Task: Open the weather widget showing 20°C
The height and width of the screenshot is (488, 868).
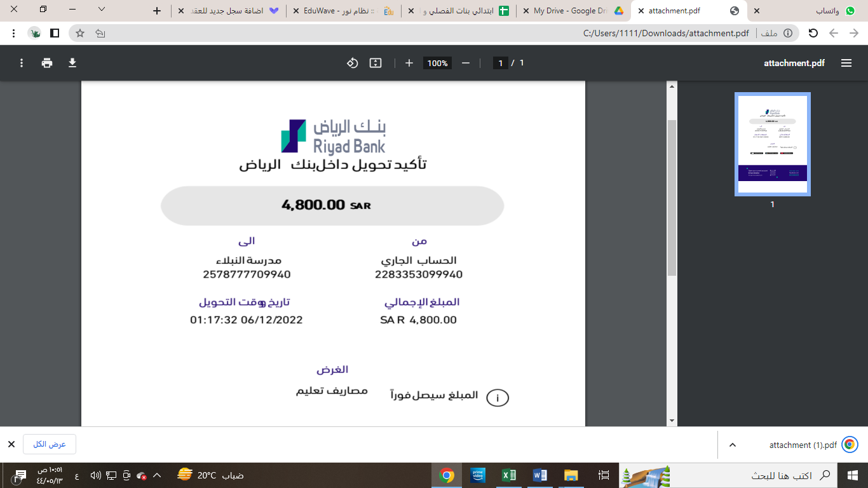Action: click(211, 475)
